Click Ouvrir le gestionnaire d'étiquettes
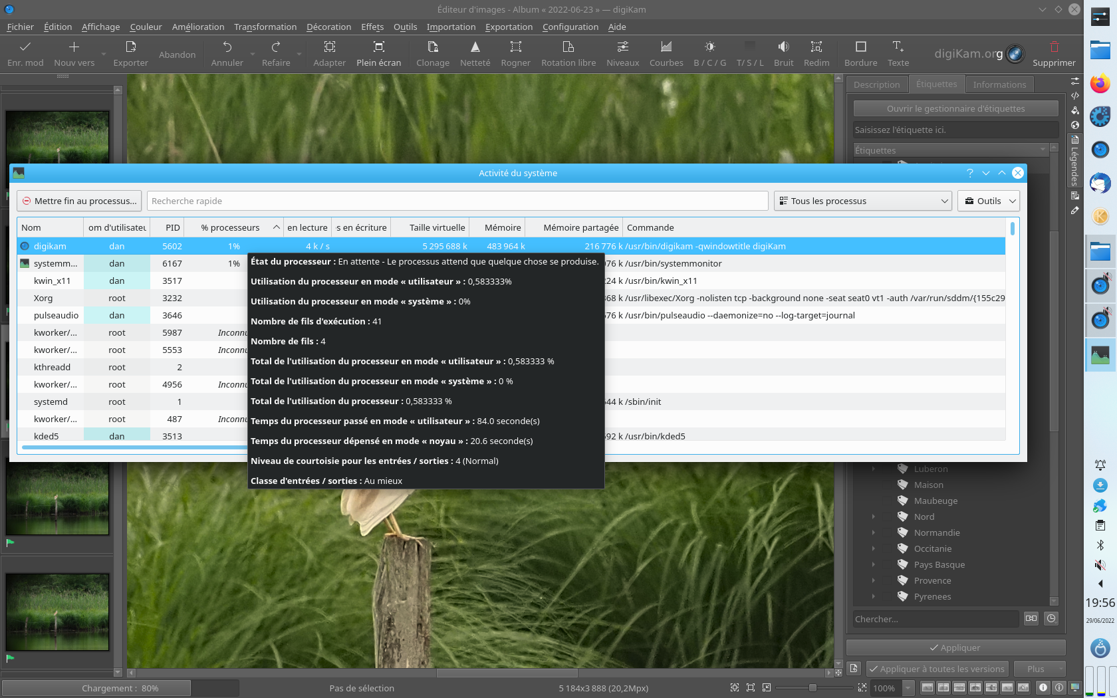The height and width of the screenshot is (698, 1117). (x=955, y=108)
